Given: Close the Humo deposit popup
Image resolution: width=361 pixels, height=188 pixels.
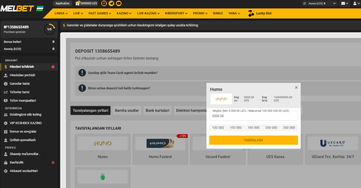Looking at the screenshot, I should [x=296, y=87].
